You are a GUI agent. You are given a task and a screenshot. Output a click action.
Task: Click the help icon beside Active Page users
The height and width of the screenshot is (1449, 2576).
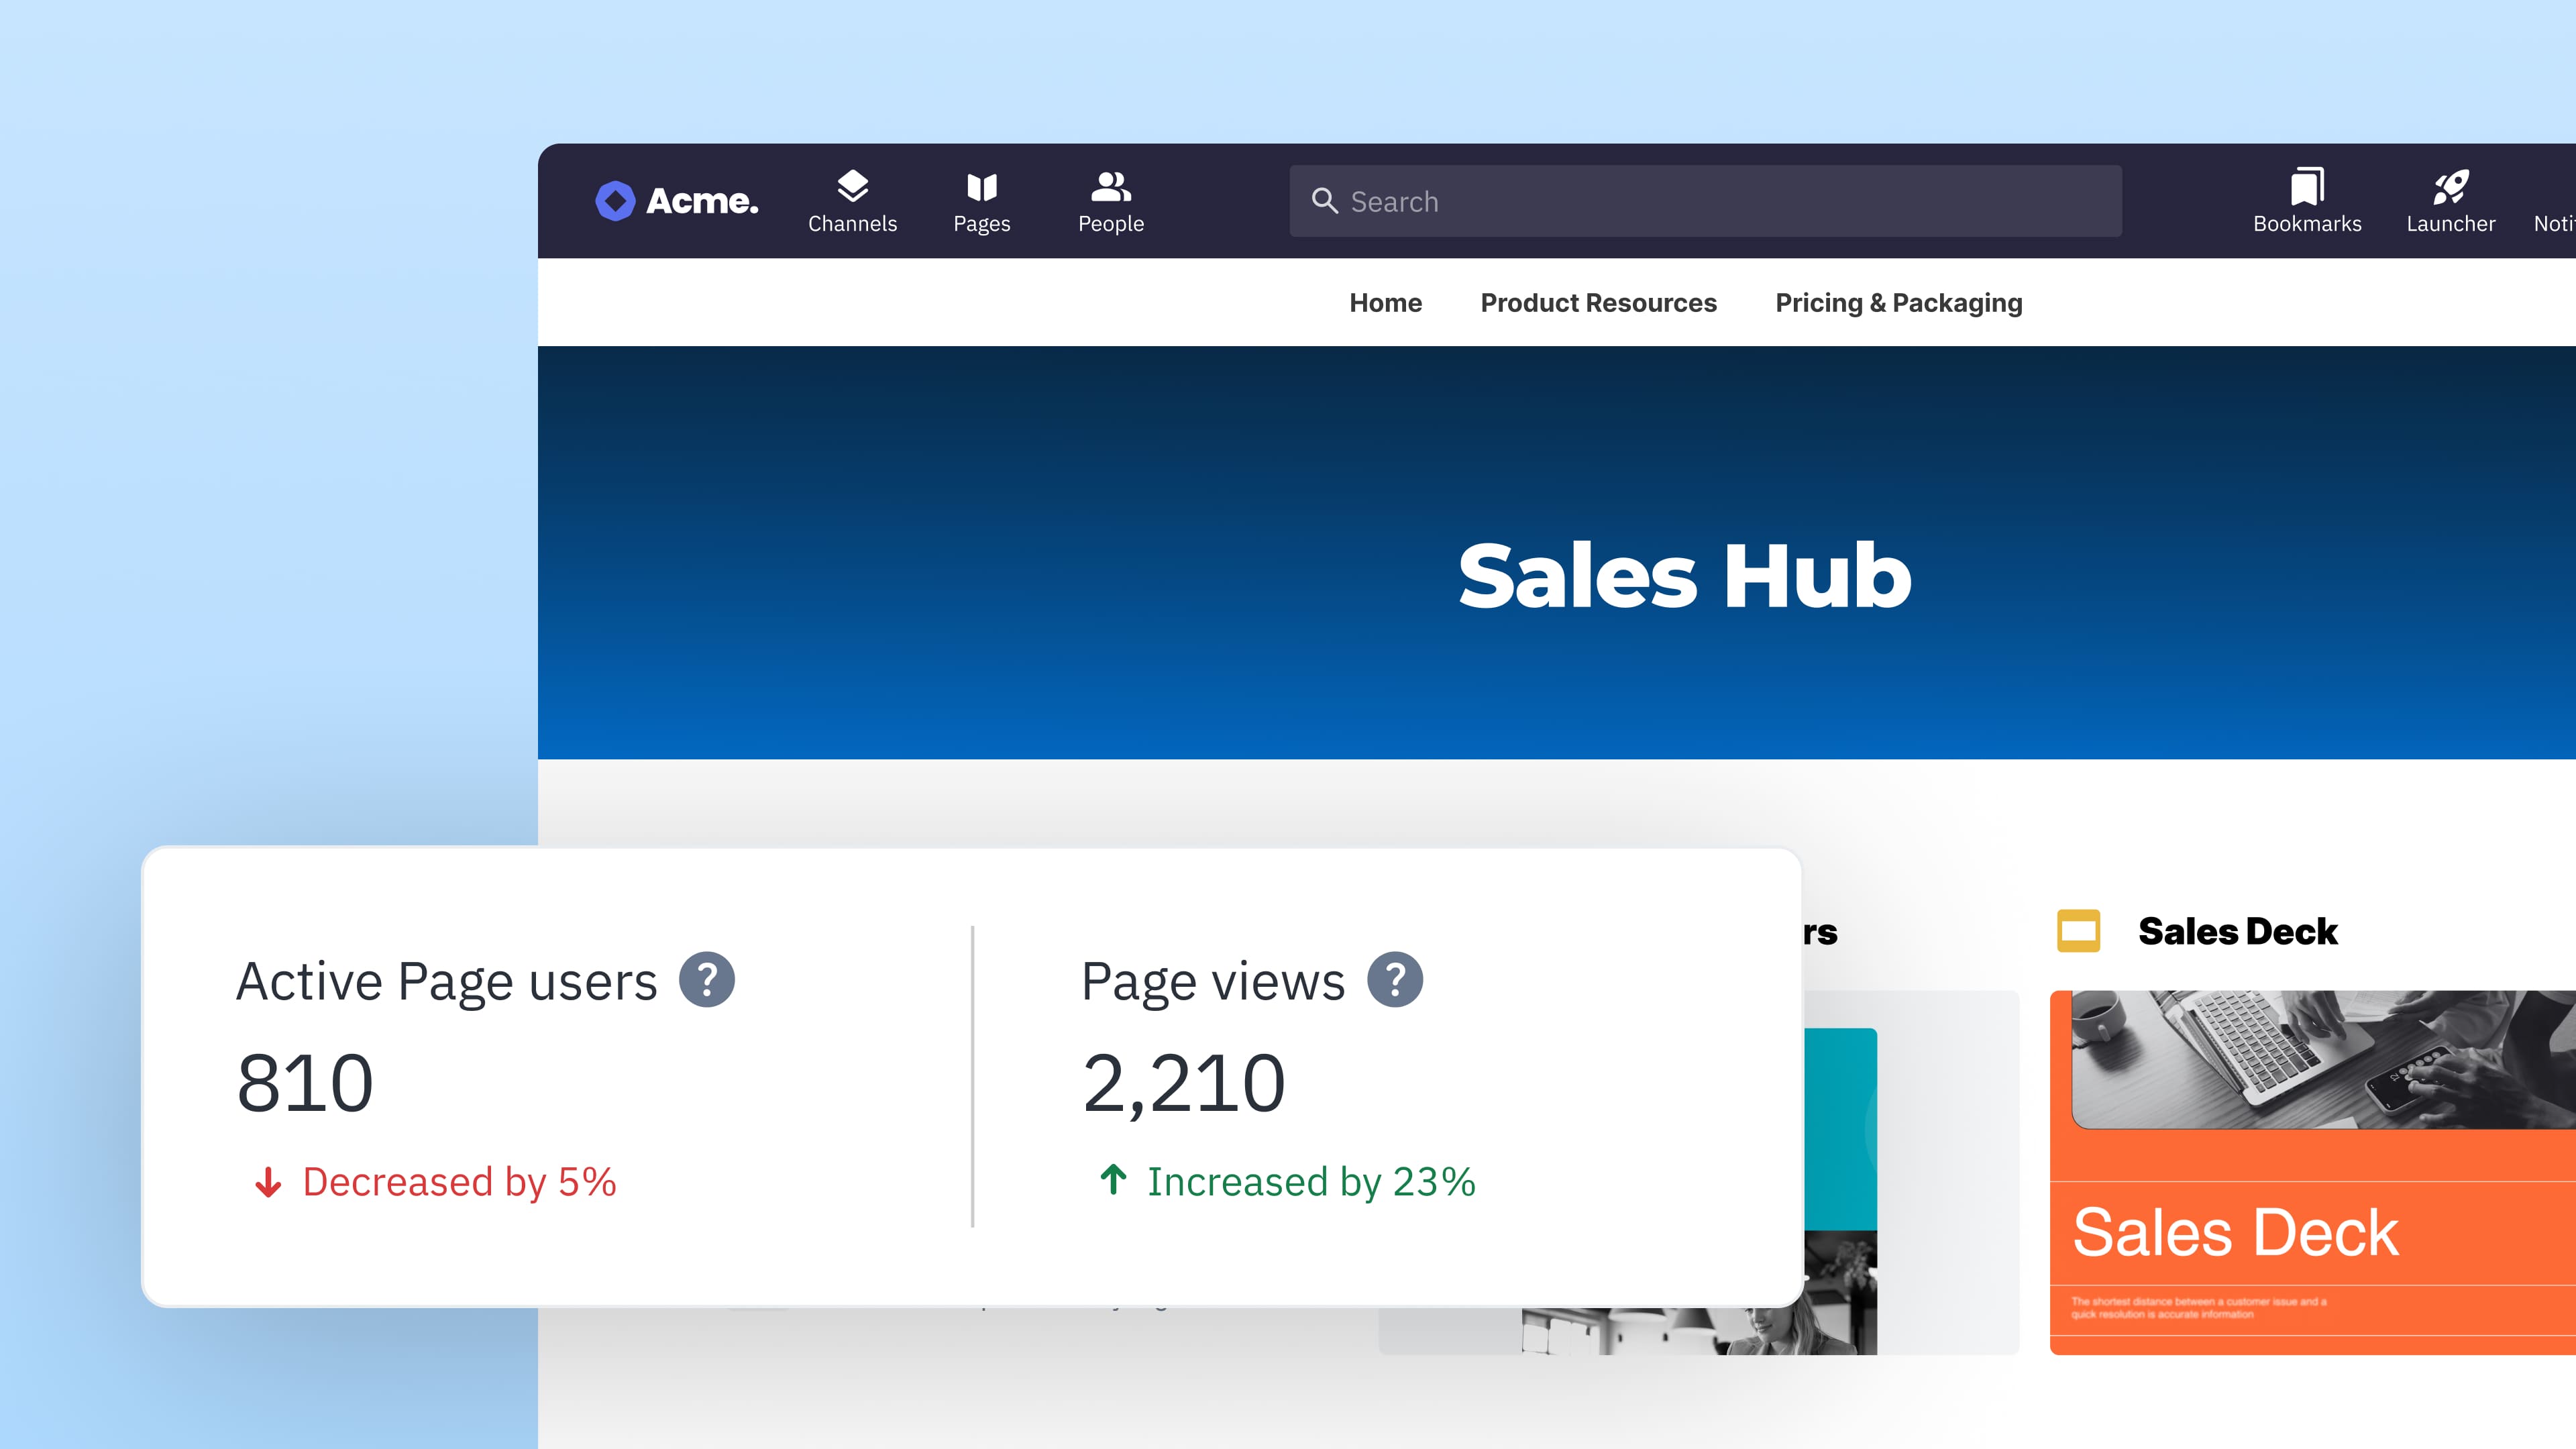pyautogui.click(x=709, y=980)
